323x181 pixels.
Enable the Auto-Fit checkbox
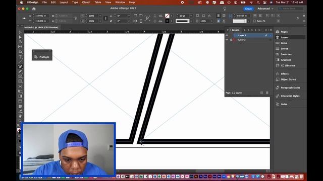tap(254, 21)
